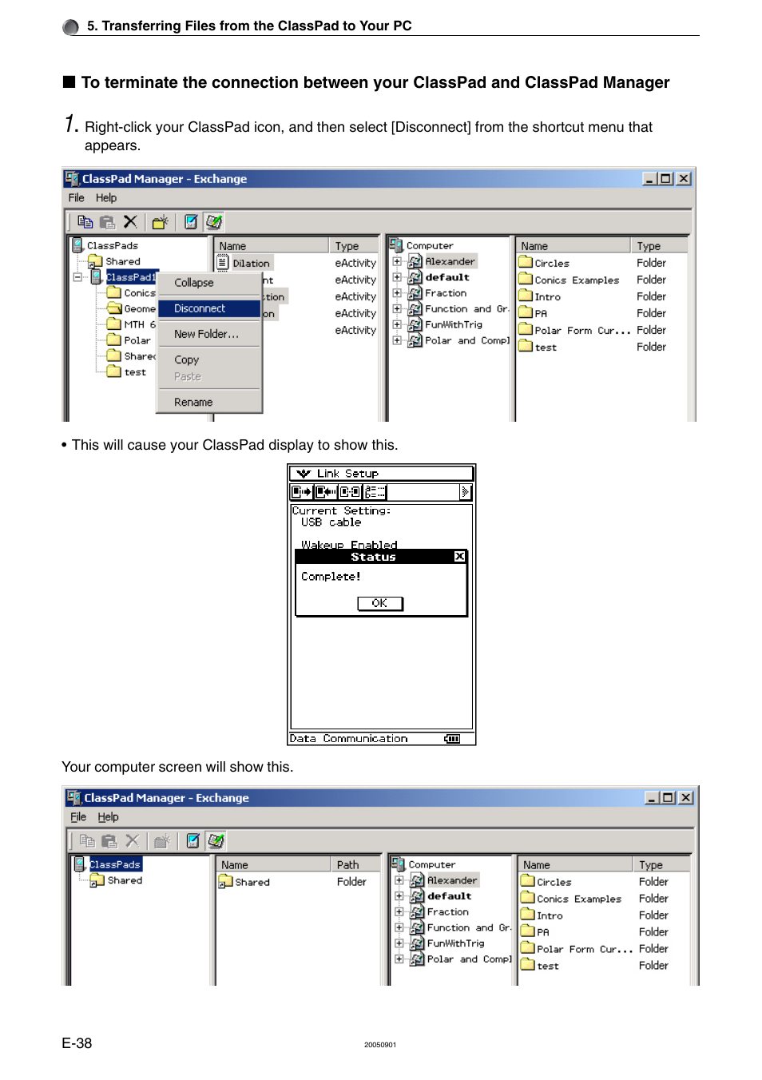Expand the Alexander node in the top window
Viewport: 762px width, 1080px height.
[397, 261]
